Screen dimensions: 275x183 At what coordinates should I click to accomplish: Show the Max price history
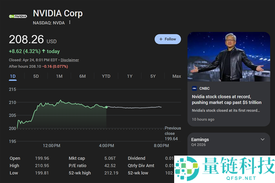click(x=176, y=76)
